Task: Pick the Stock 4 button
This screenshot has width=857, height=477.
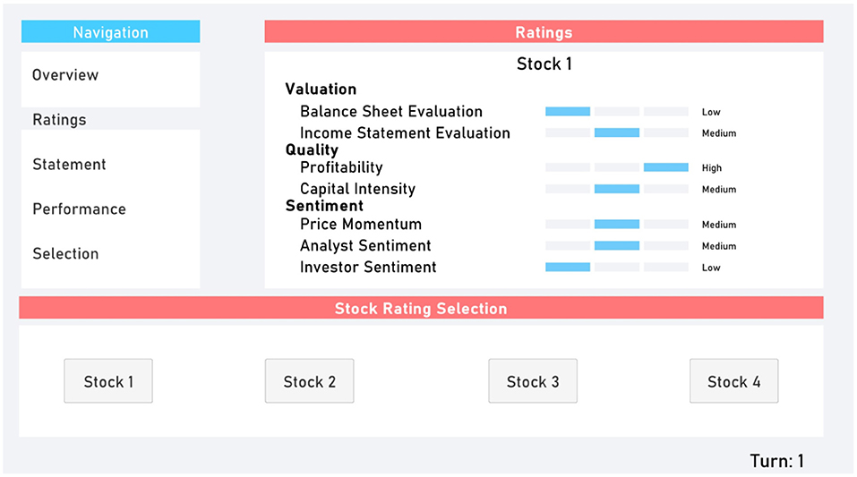Action: coord(734,381)
